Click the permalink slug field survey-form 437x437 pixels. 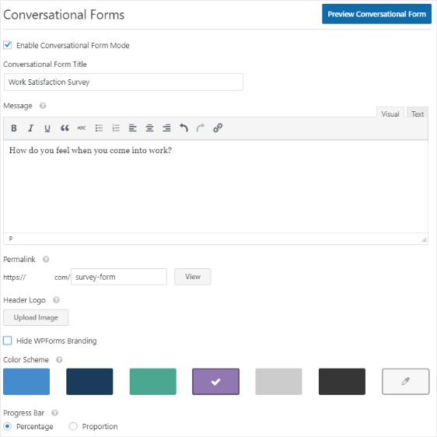[x=119, y=277]
